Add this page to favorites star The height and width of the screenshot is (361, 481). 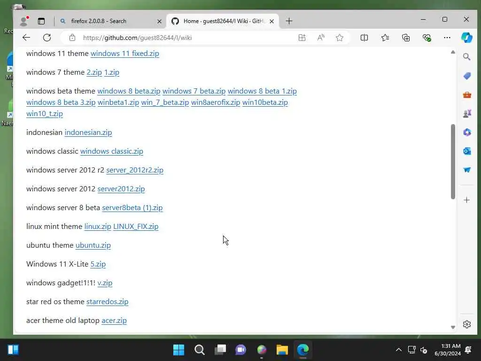tap(339, 38)
